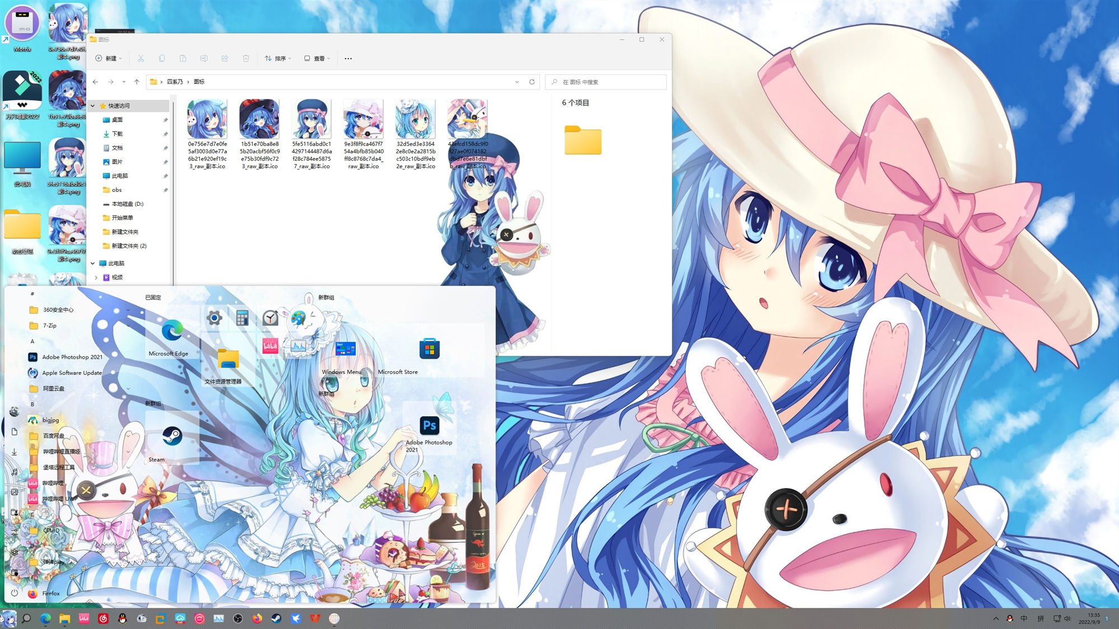Viewport: 1119px width, 629px height.
Task: Open Settings gear tile in start menu
Action: click(214, 318)
